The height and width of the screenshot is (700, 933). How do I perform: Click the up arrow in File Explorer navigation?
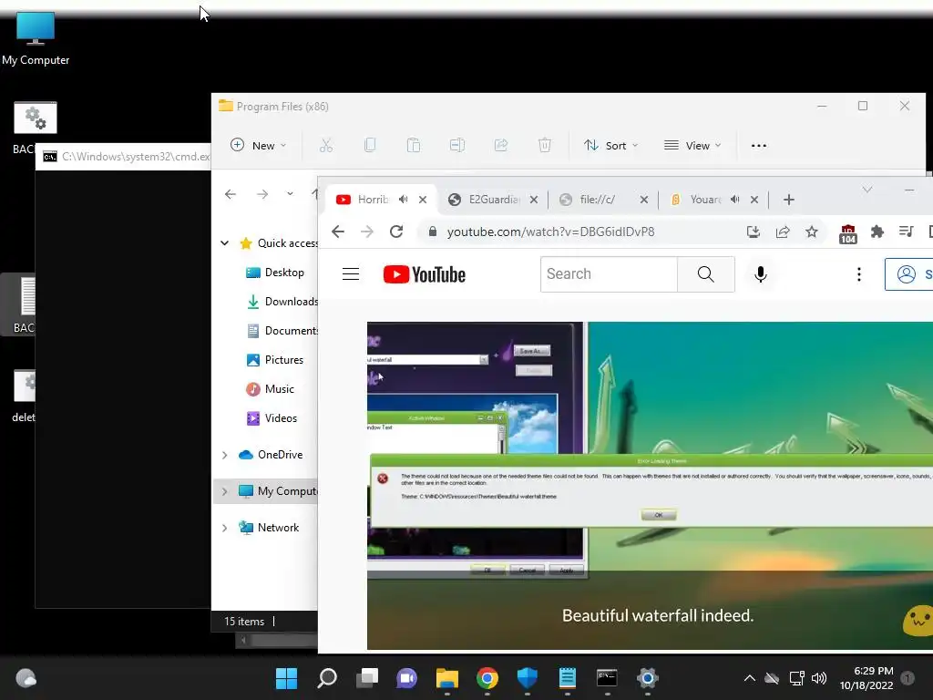pyautogui.click(x=314, y=194)
